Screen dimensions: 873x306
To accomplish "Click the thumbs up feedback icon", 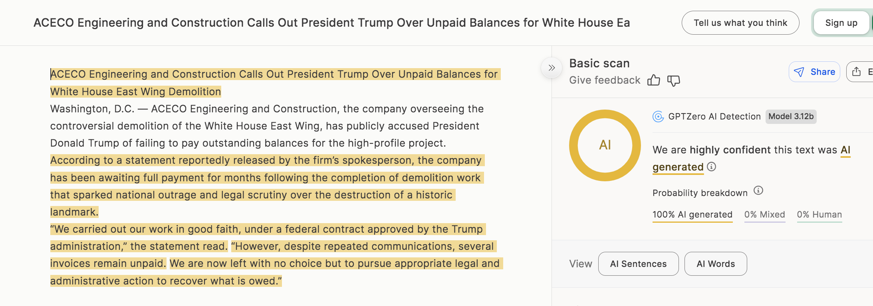I will (x=653, y=80).
